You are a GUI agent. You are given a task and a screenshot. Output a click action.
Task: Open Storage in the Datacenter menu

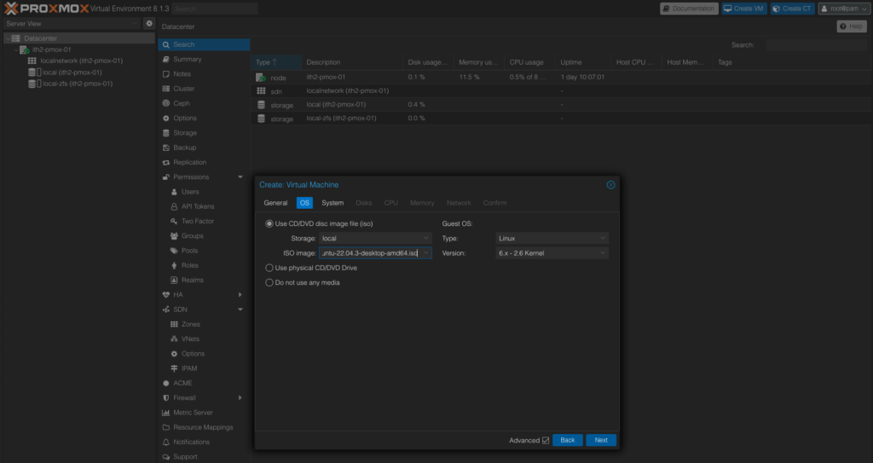[x=204, y=133]
